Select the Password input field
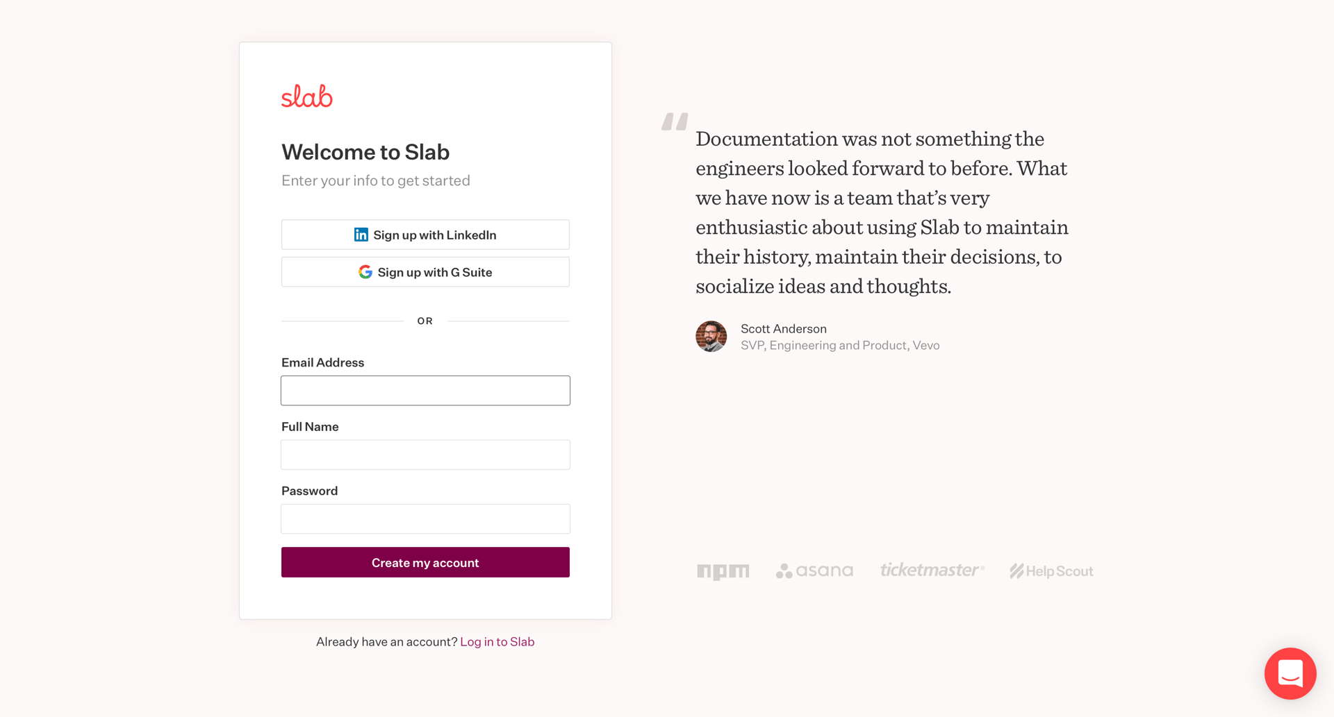Viewport: 1334px width, 717px height. (425, 518)
